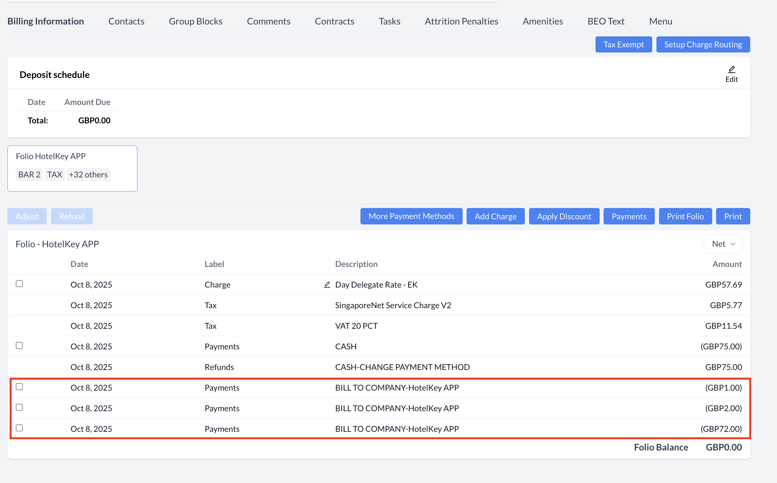The image size is (777, 483).
Task: Tick checkbox for GBP2.00 company payment
Action: (19, 407)
